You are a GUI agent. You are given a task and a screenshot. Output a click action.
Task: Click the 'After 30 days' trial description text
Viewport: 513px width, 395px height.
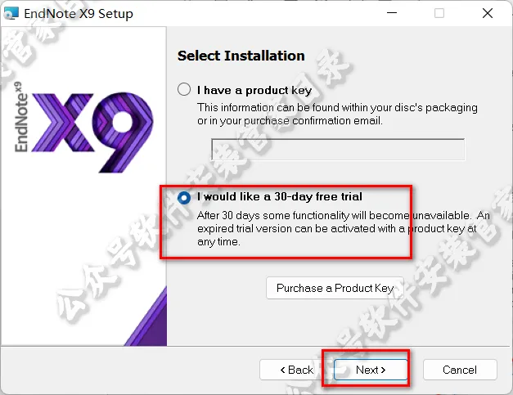[x=344, y=228]
